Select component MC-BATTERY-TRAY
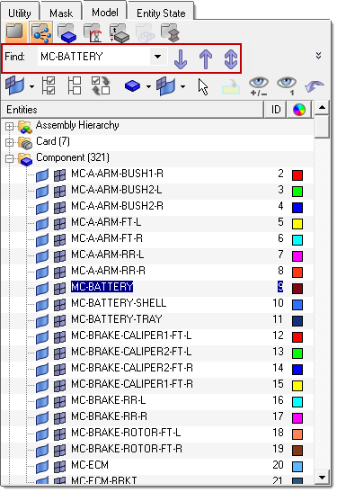The image size is (337, 492). [x=117, y=319]
